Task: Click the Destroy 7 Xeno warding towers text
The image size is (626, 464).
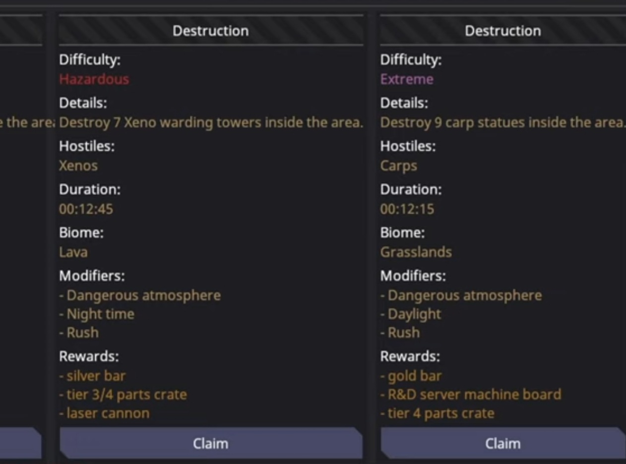Action: (x=211, y=122)
